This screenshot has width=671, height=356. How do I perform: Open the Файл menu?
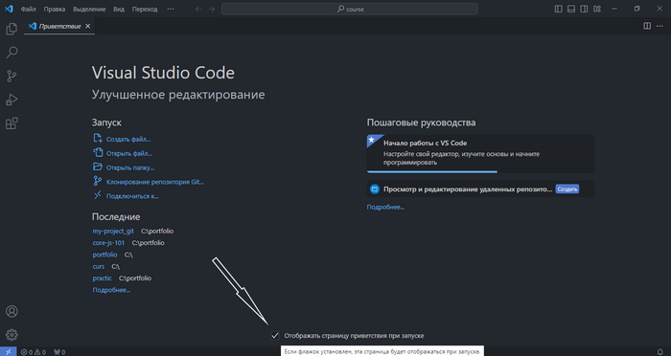[28, 9]
